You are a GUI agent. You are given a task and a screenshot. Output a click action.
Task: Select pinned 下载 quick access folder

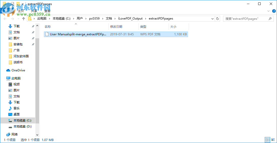click(x=16, y=26)
